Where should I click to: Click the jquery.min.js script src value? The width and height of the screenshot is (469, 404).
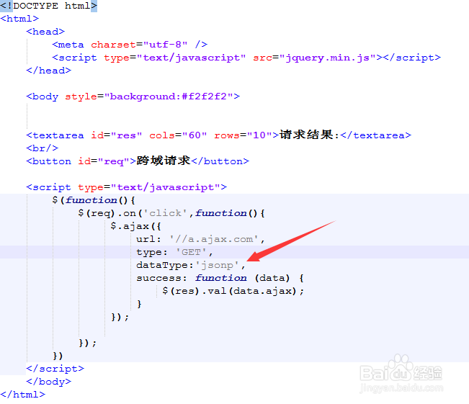327,58
